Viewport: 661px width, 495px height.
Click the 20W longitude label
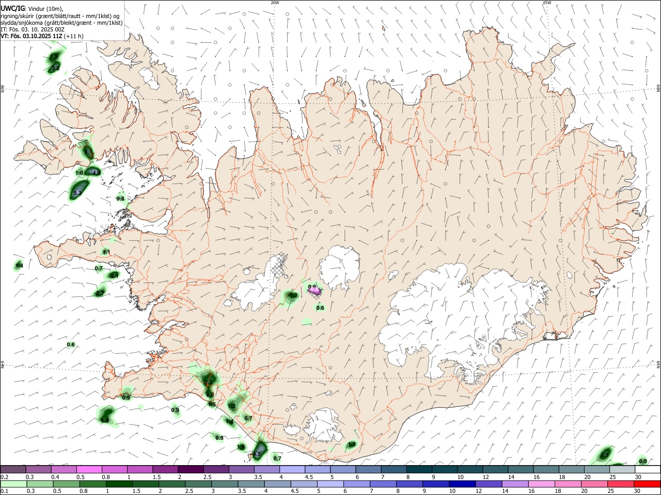[x=275, y=3]
